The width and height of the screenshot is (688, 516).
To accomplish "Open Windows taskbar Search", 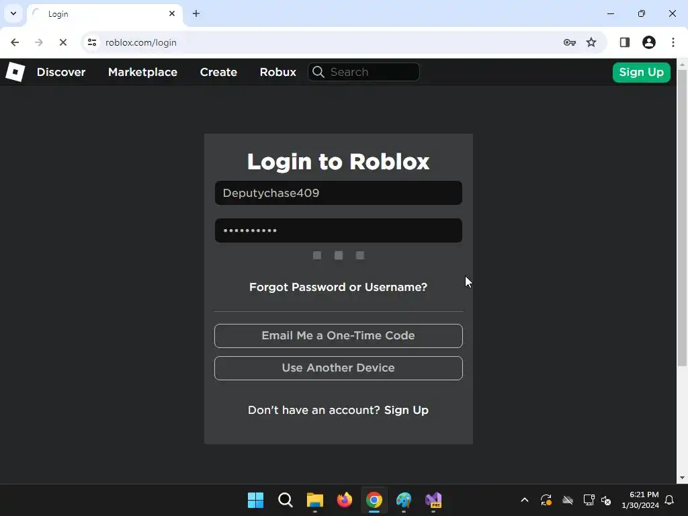I will pos(285,500).
